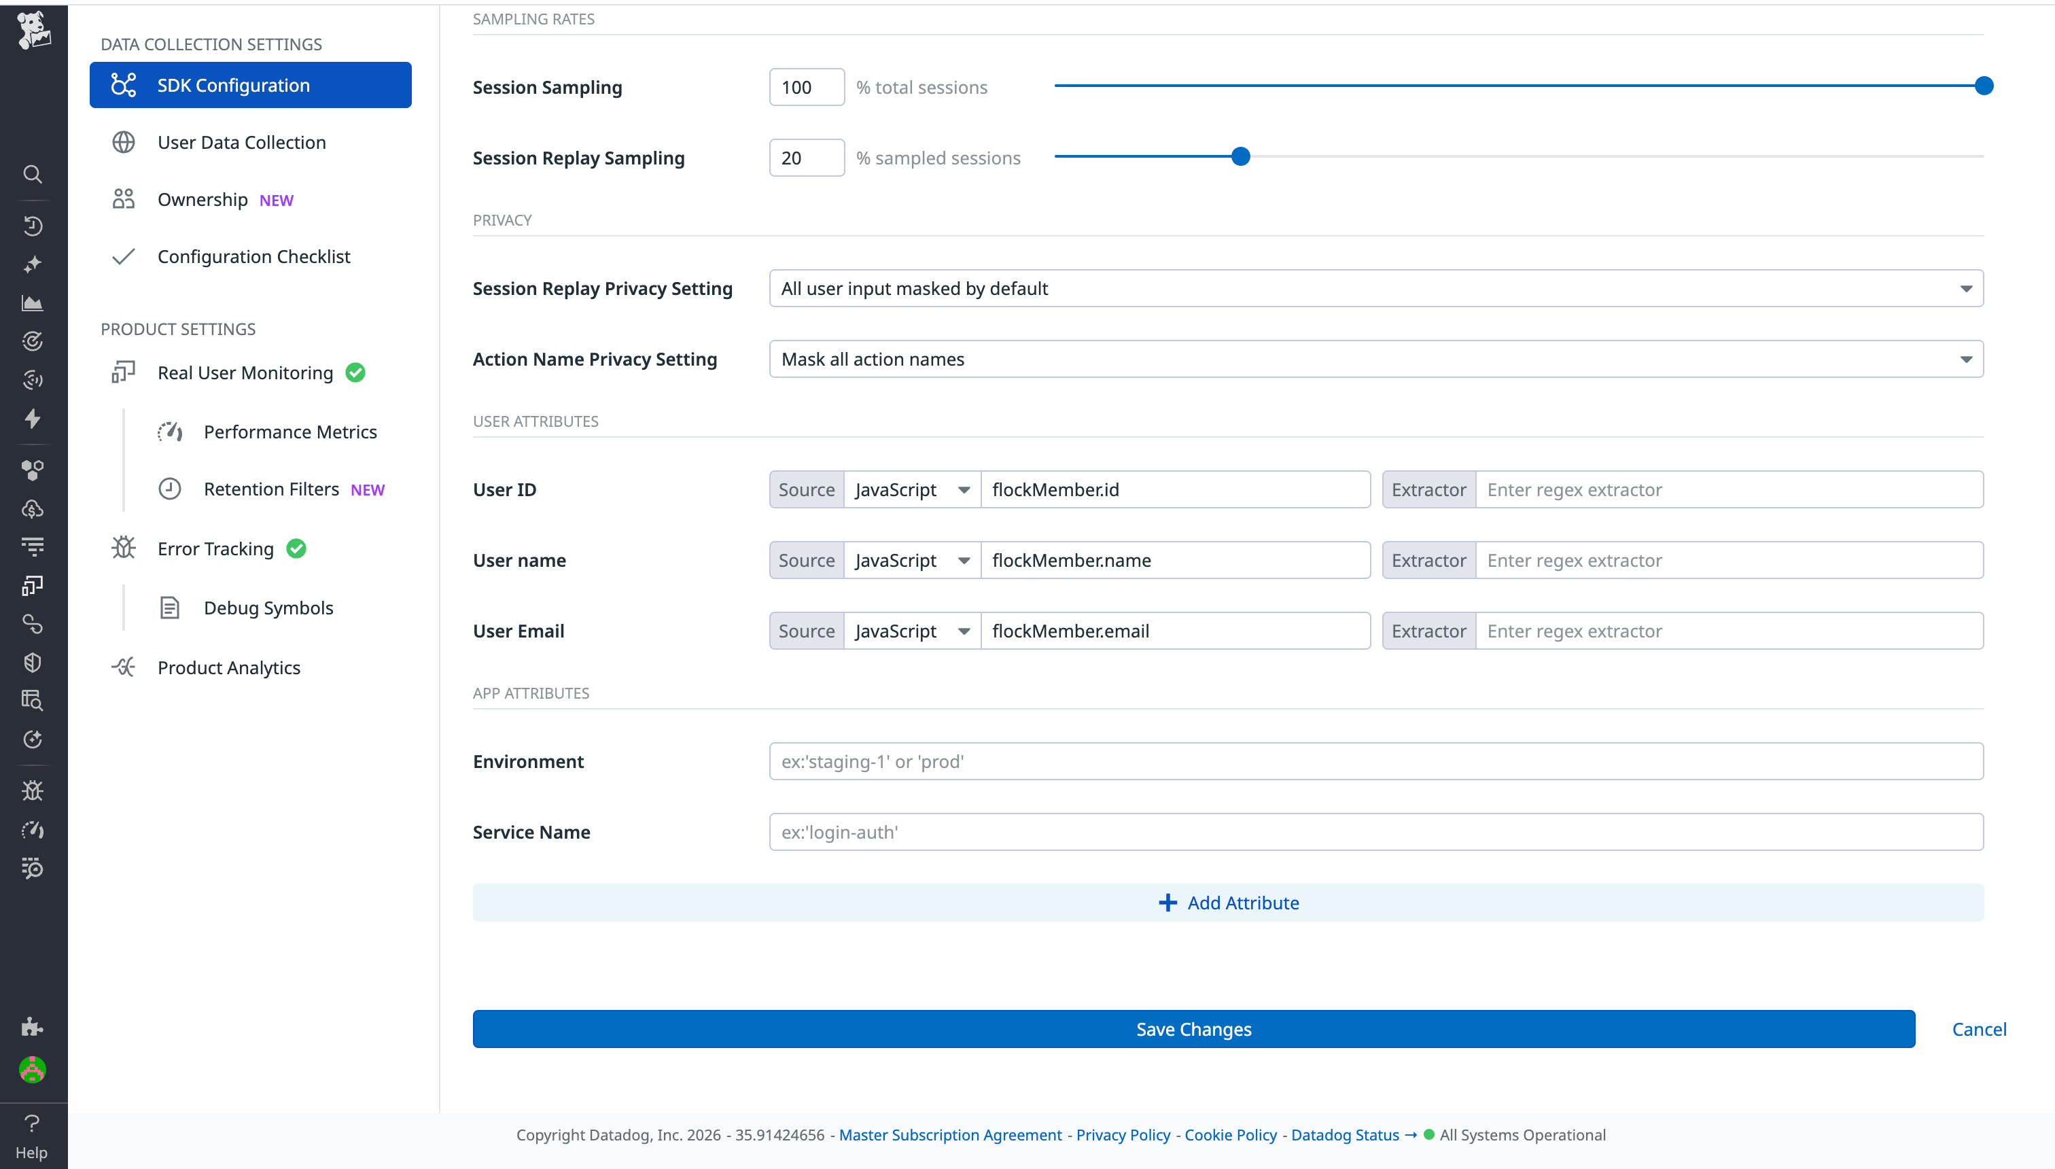This screenshot has height=1169, width=2055.
Task: Open the User ID JavaScript source dropdown
Action: (911, 489)
